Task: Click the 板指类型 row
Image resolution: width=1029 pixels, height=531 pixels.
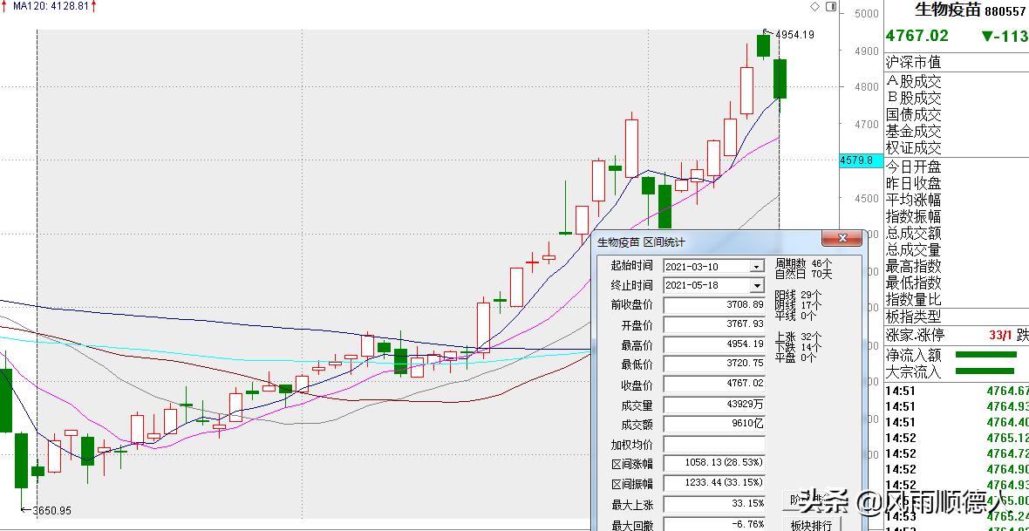Action: tap(957, 317)
